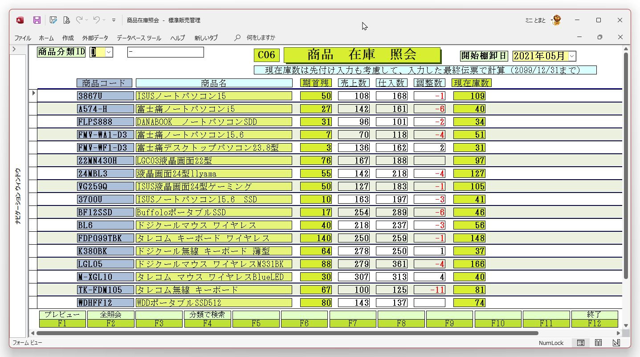The image size is (640, 357).
Task: Open the Redo history dropdown arrow
Action: coord(86,20)
